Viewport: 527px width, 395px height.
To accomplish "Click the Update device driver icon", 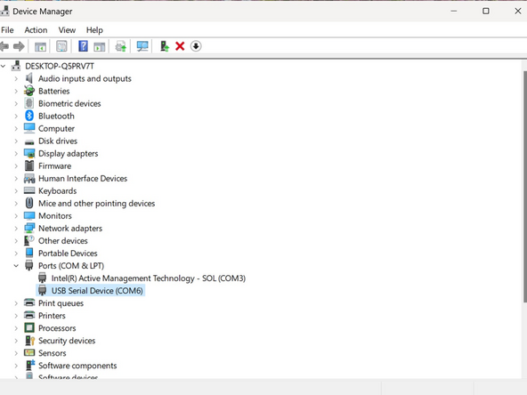I will [x=121, y=46].
